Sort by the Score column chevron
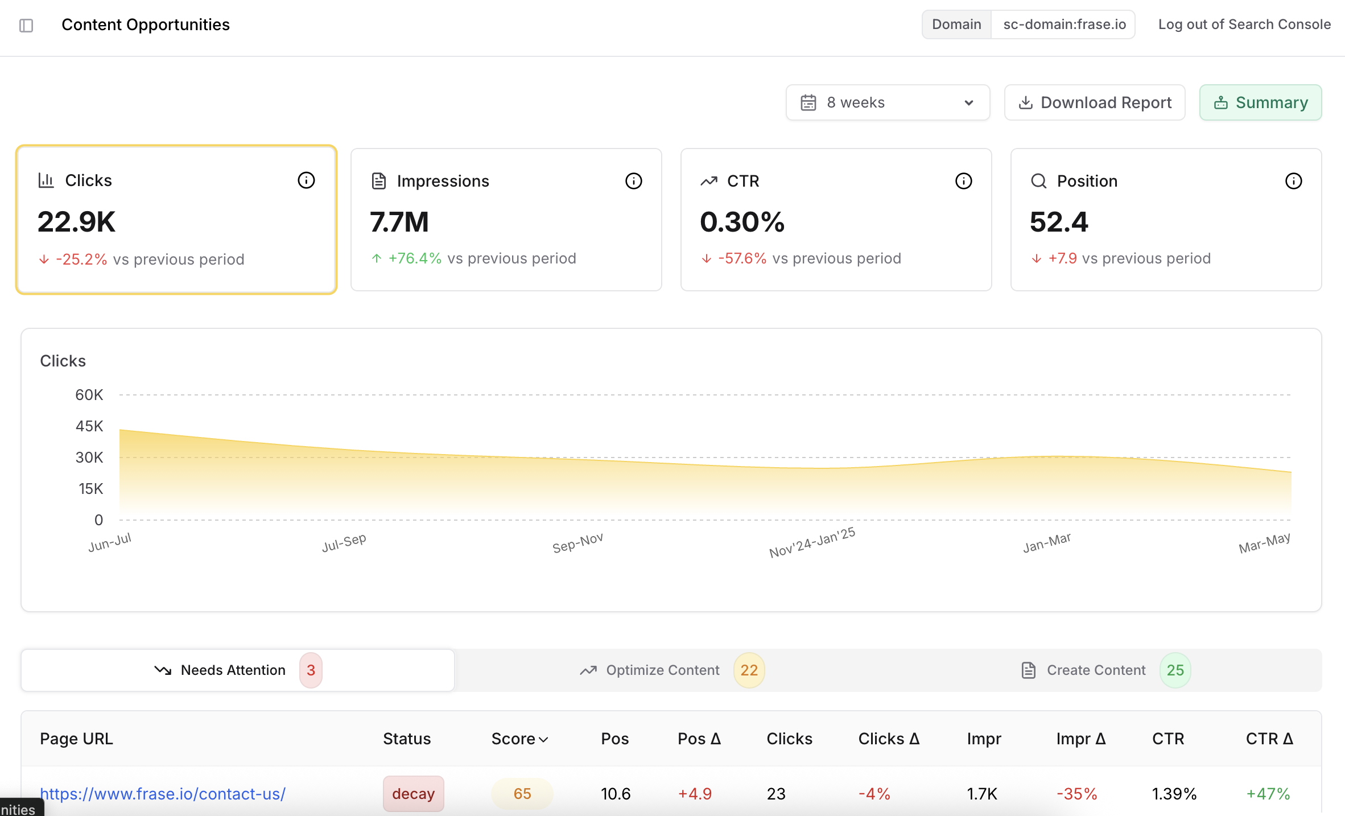 point(543,739)
